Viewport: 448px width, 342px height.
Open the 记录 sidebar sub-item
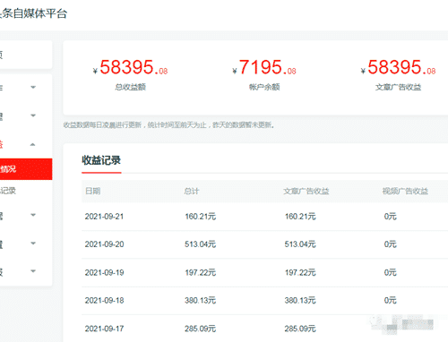tap(8, 191)
